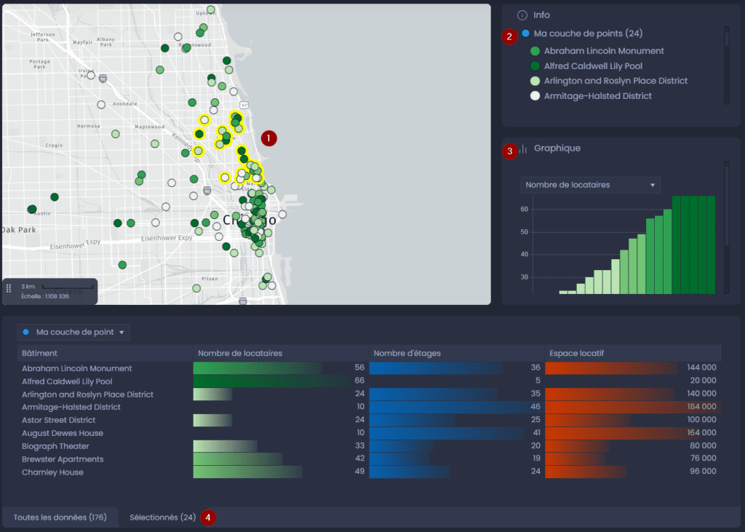Click the blue dot beside Ma couche de points (24)
Viewport: 745px width, 532px height.
(525, 33)
